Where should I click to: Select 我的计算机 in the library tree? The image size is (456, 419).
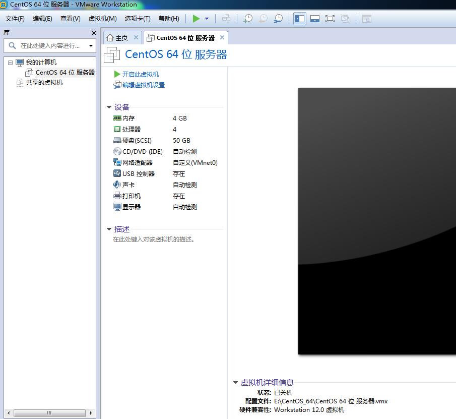(41, 62)
